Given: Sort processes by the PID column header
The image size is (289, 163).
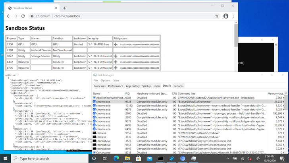Looking at the screenshot, I should (x=128, y=93).
